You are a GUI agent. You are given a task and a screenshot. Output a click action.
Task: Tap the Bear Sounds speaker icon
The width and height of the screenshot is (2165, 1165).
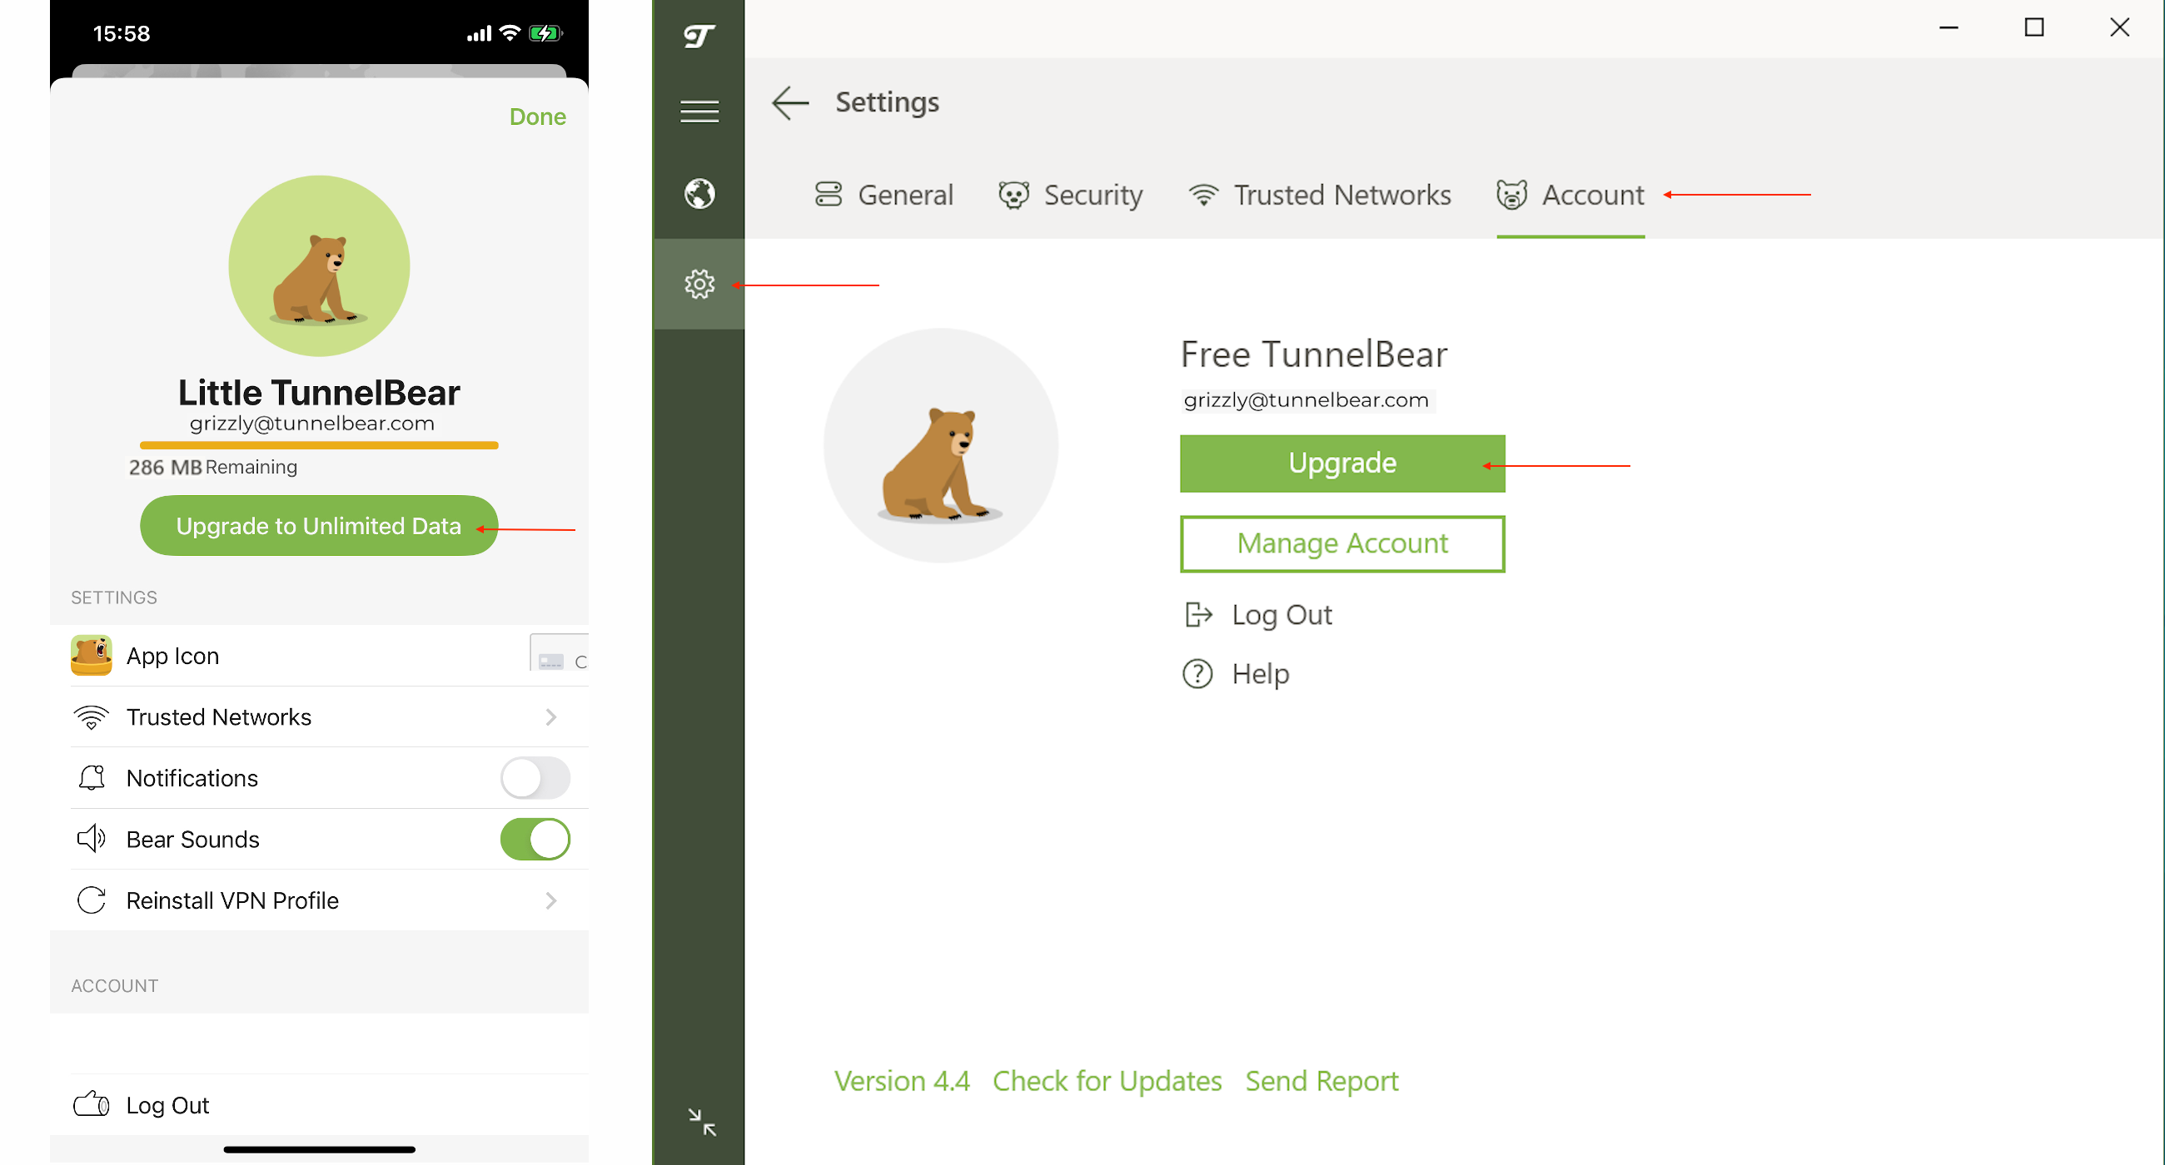tap(92, 838)
